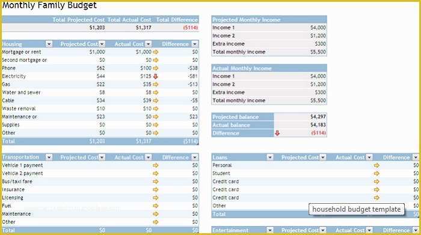421x235 pixels.
Task: Select the Total Projected Cost value $1,203
Action: coord(97,28)
